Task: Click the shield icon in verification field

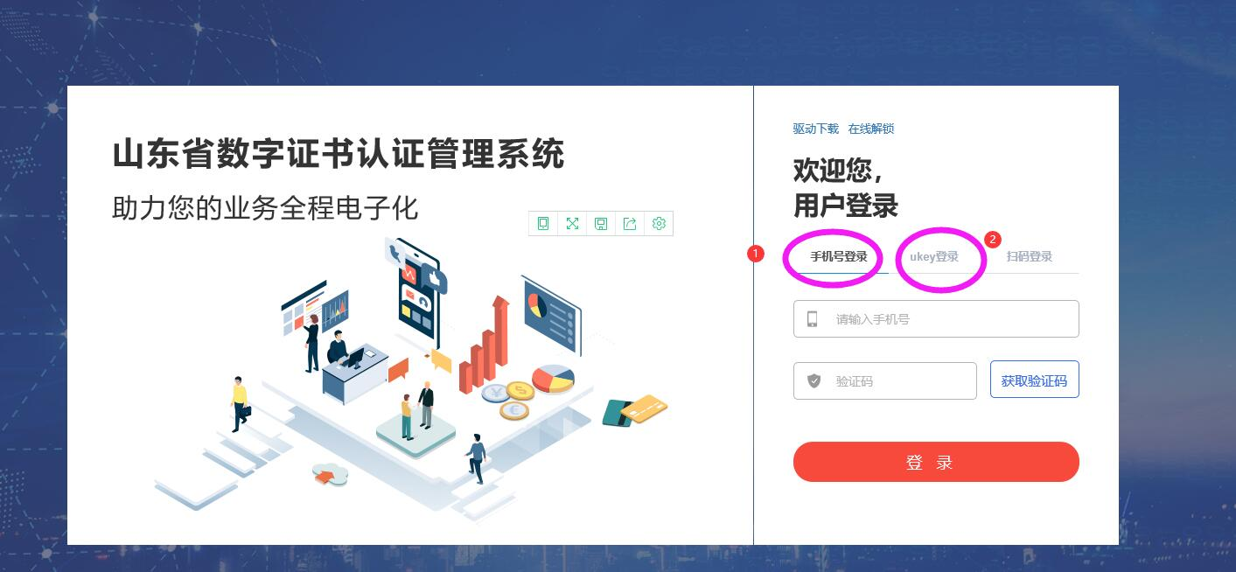Action: click(814, 380)
